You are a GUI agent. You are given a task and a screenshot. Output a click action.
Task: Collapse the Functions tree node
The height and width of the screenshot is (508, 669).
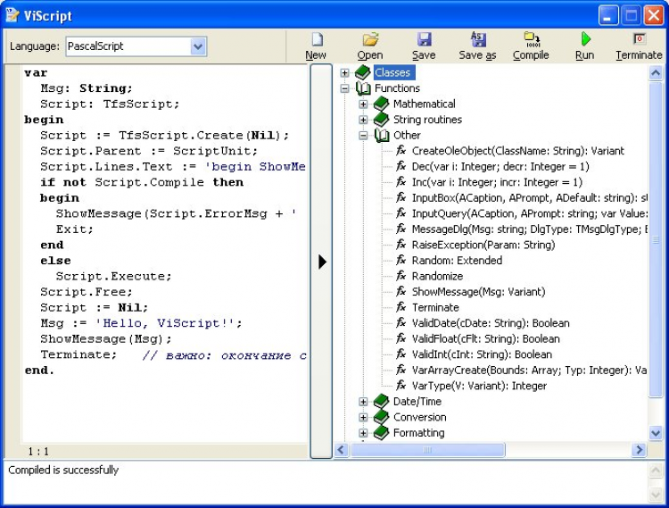tap(344, 88)
